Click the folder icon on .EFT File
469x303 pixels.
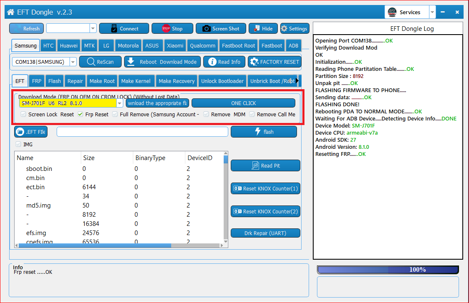(20, 132)
